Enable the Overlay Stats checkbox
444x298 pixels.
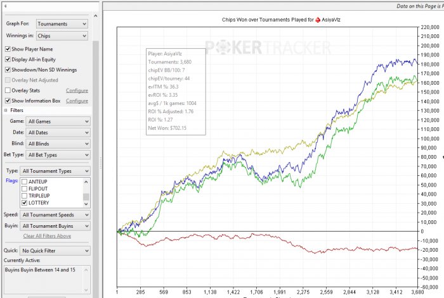coord(8,90)
